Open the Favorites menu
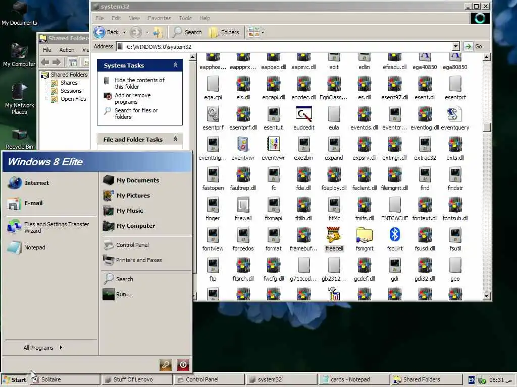Screen dimensions: 517x387 (x=159, y=18)
